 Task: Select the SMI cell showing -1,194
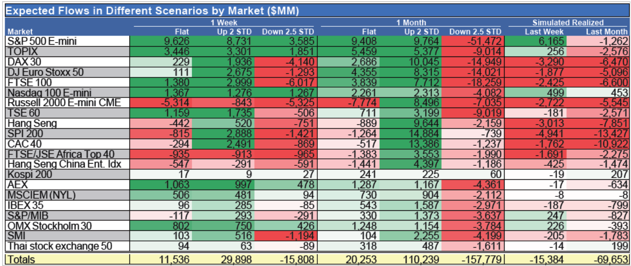tap(299, 235)
